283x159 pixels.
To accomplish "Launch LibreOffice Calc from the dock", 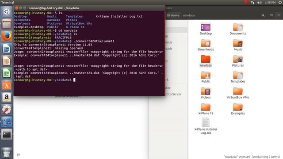I will [x=7, y=73].
